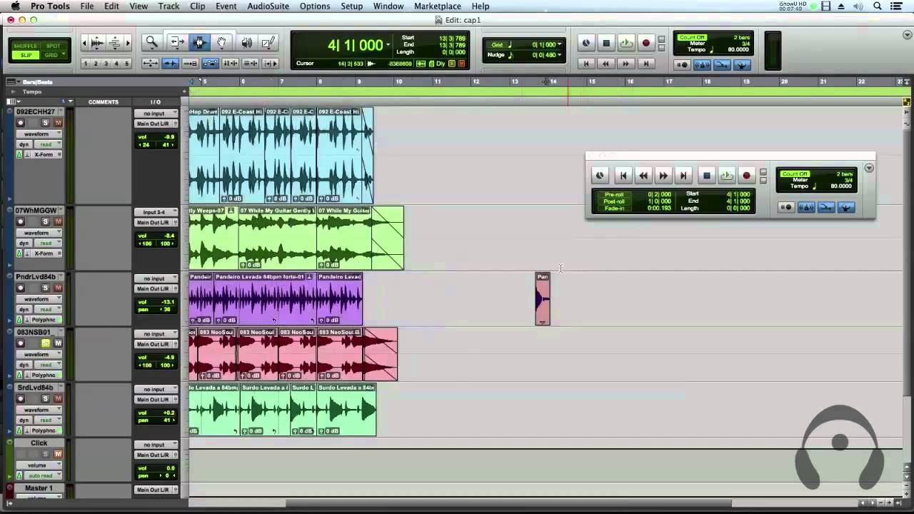The width and height of the screenshot is (914, 514).
Task: Open the Clip menu
Action: (x=197, y=6)
